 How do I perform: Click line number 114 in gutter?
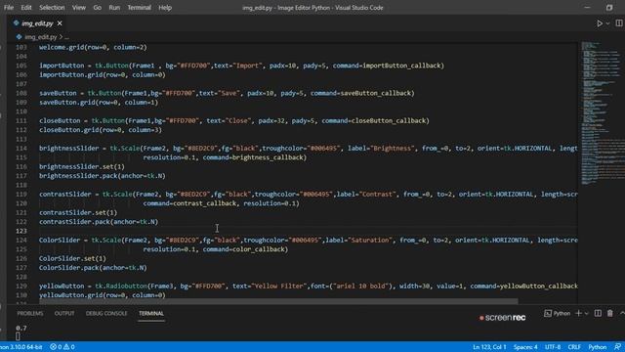[21, 148]
